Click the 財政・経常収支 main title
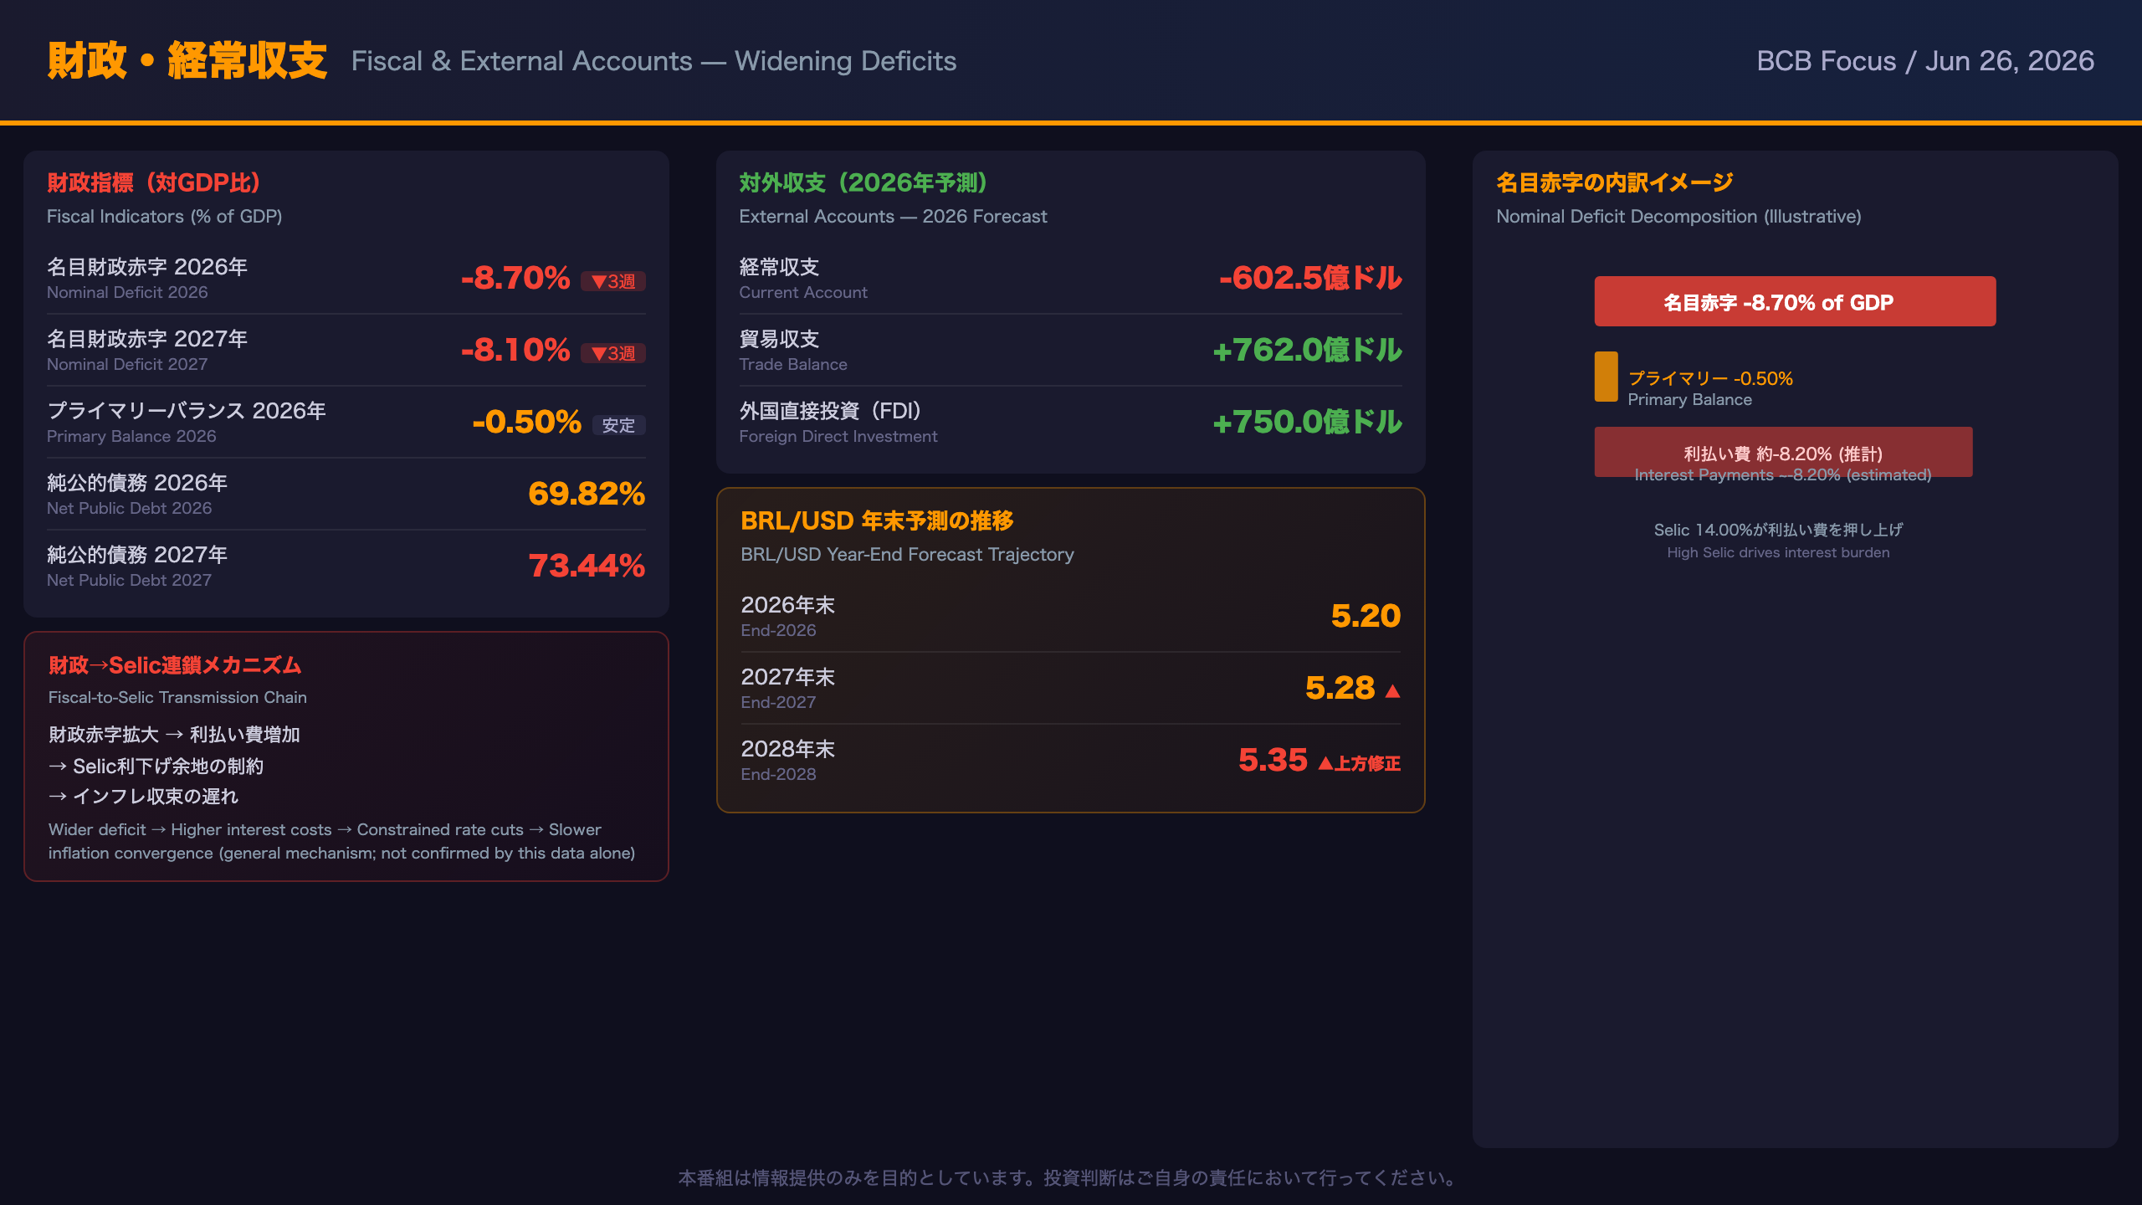The image size is (2142, 1205). click(187, 60)
